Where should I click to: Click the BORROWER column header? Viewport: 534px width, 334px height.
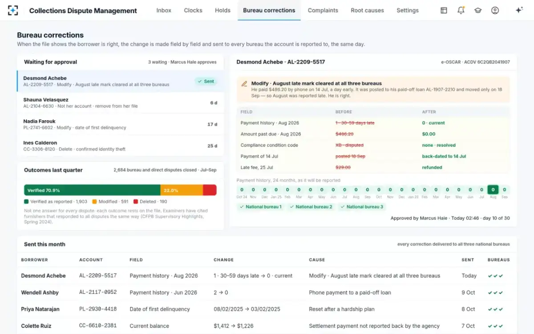[x=34, y=260]
